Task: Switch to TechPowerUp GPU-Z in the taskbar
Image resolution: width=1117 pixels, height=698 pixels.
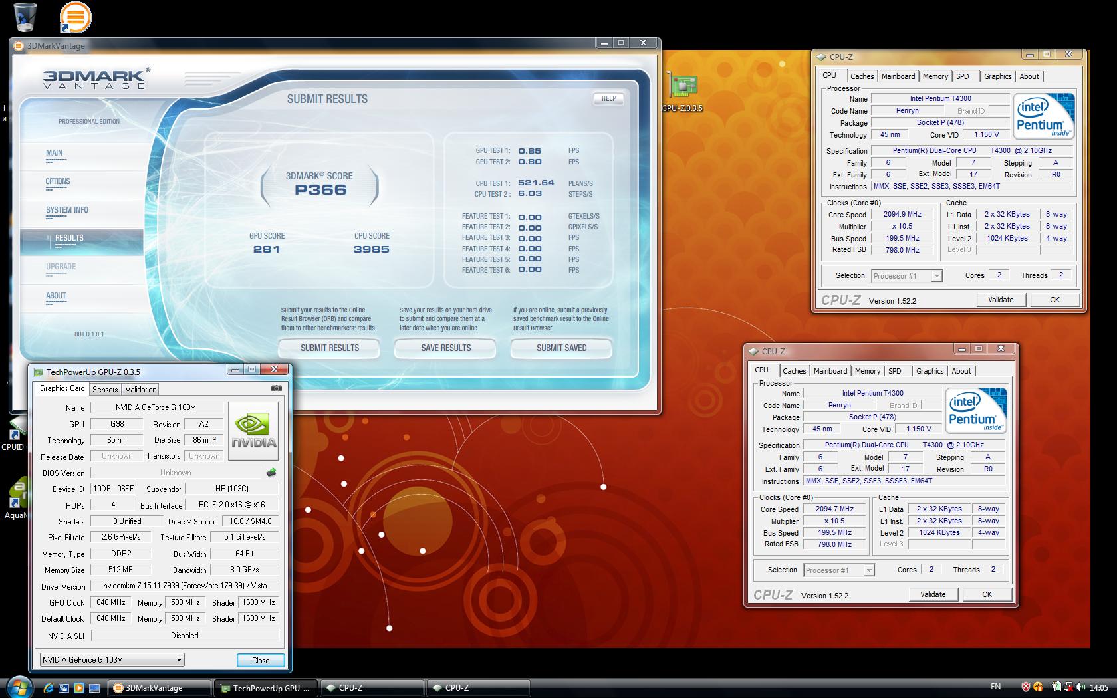Action: point(267,688)
